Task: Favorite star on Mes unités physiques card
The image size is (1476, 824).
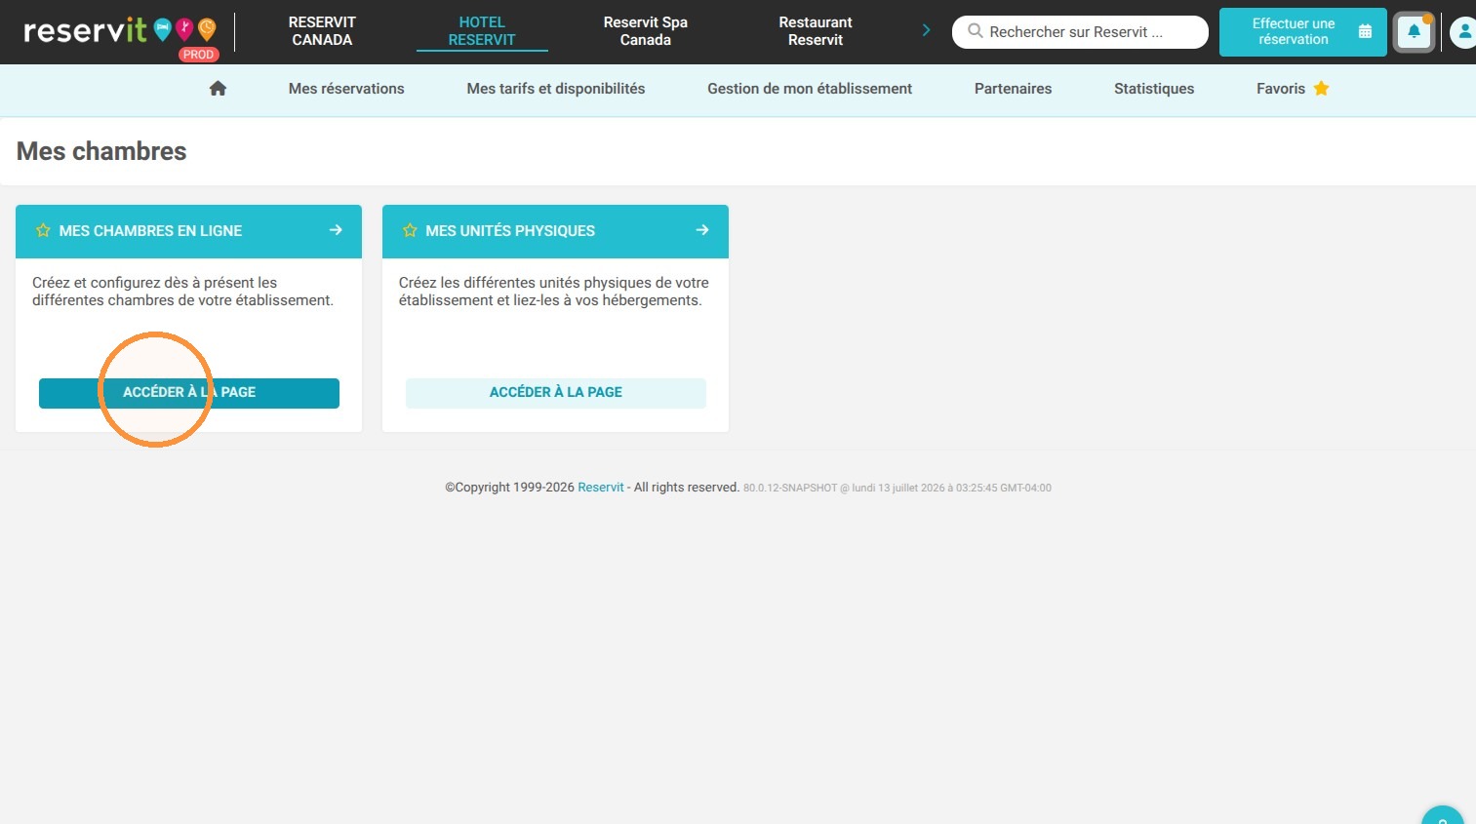Action: [x=410, y=231]
